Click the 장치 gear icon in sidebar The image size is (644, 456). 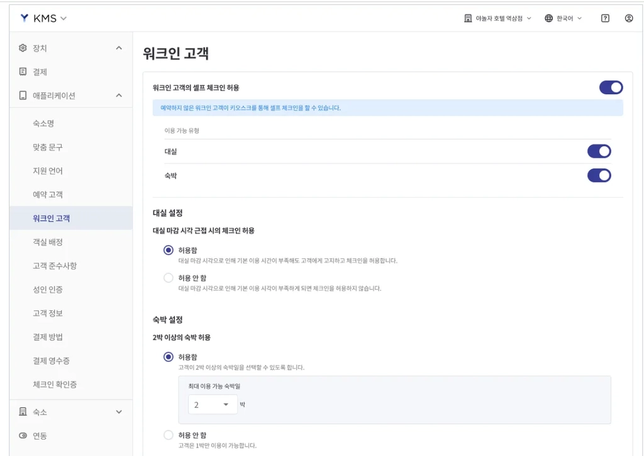coord(23,48)
